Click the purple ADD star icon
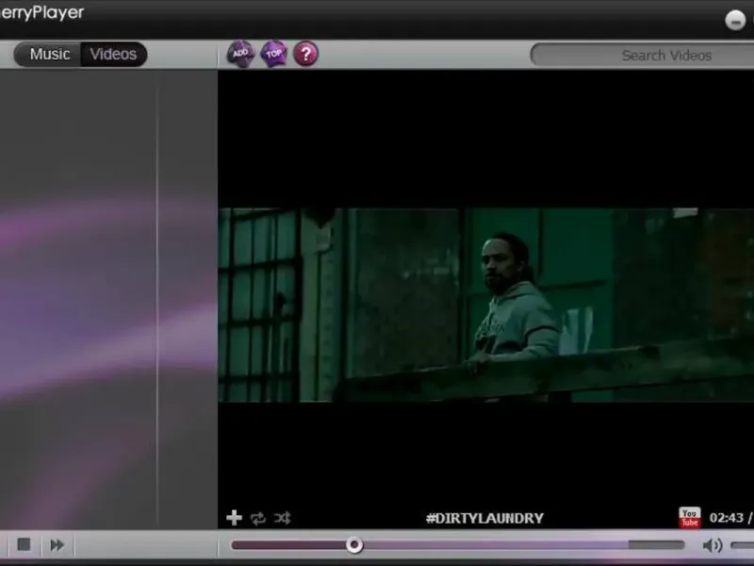 240,54
